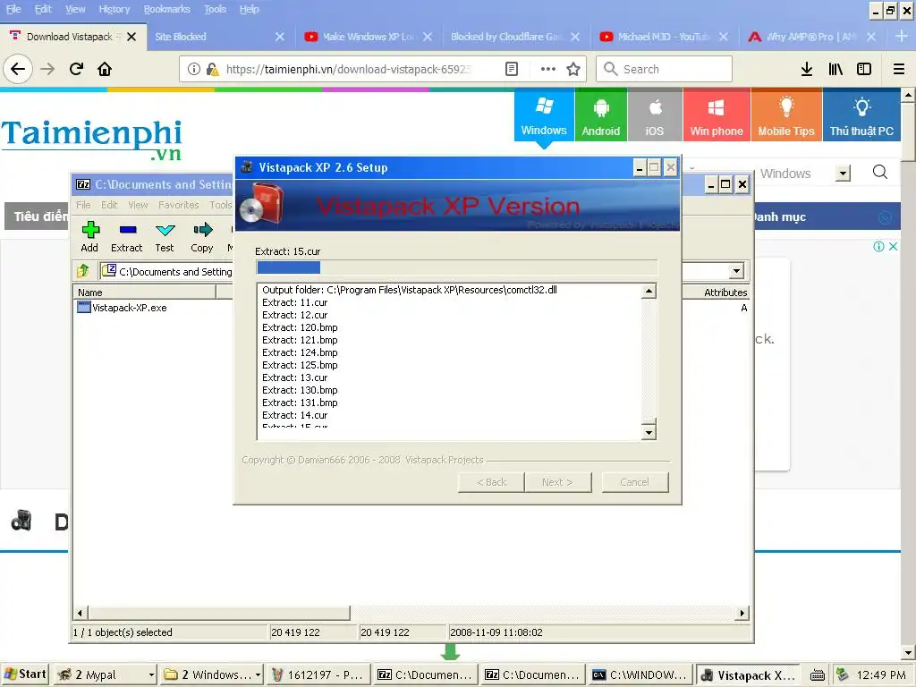The height and width of the screenshot is (687, 916).
Task: Click Next in Vistapack setup
Action: [558, 482]
